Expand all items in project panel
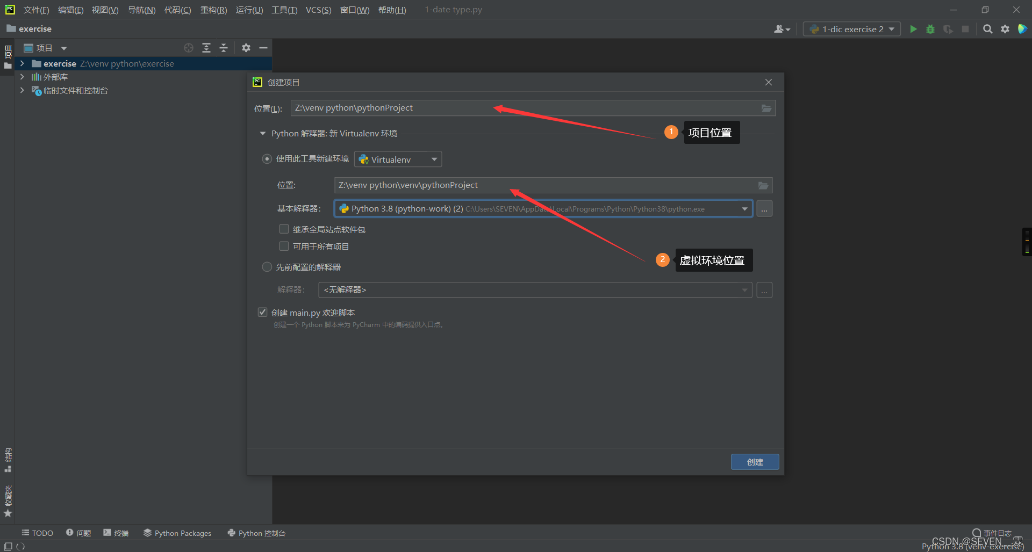This screenshot has height=552, width=1032. coord(206,48)
